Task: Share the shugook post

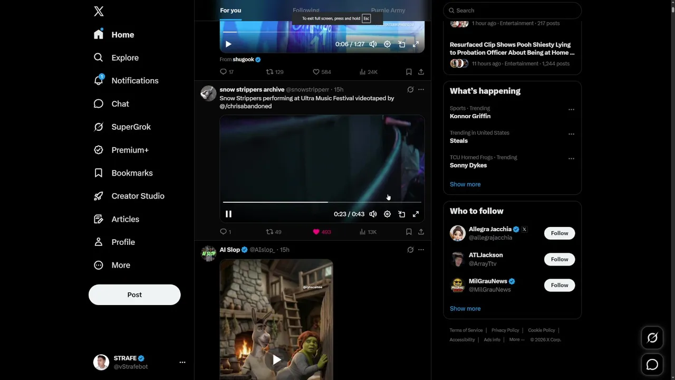Action: (421, 72)
